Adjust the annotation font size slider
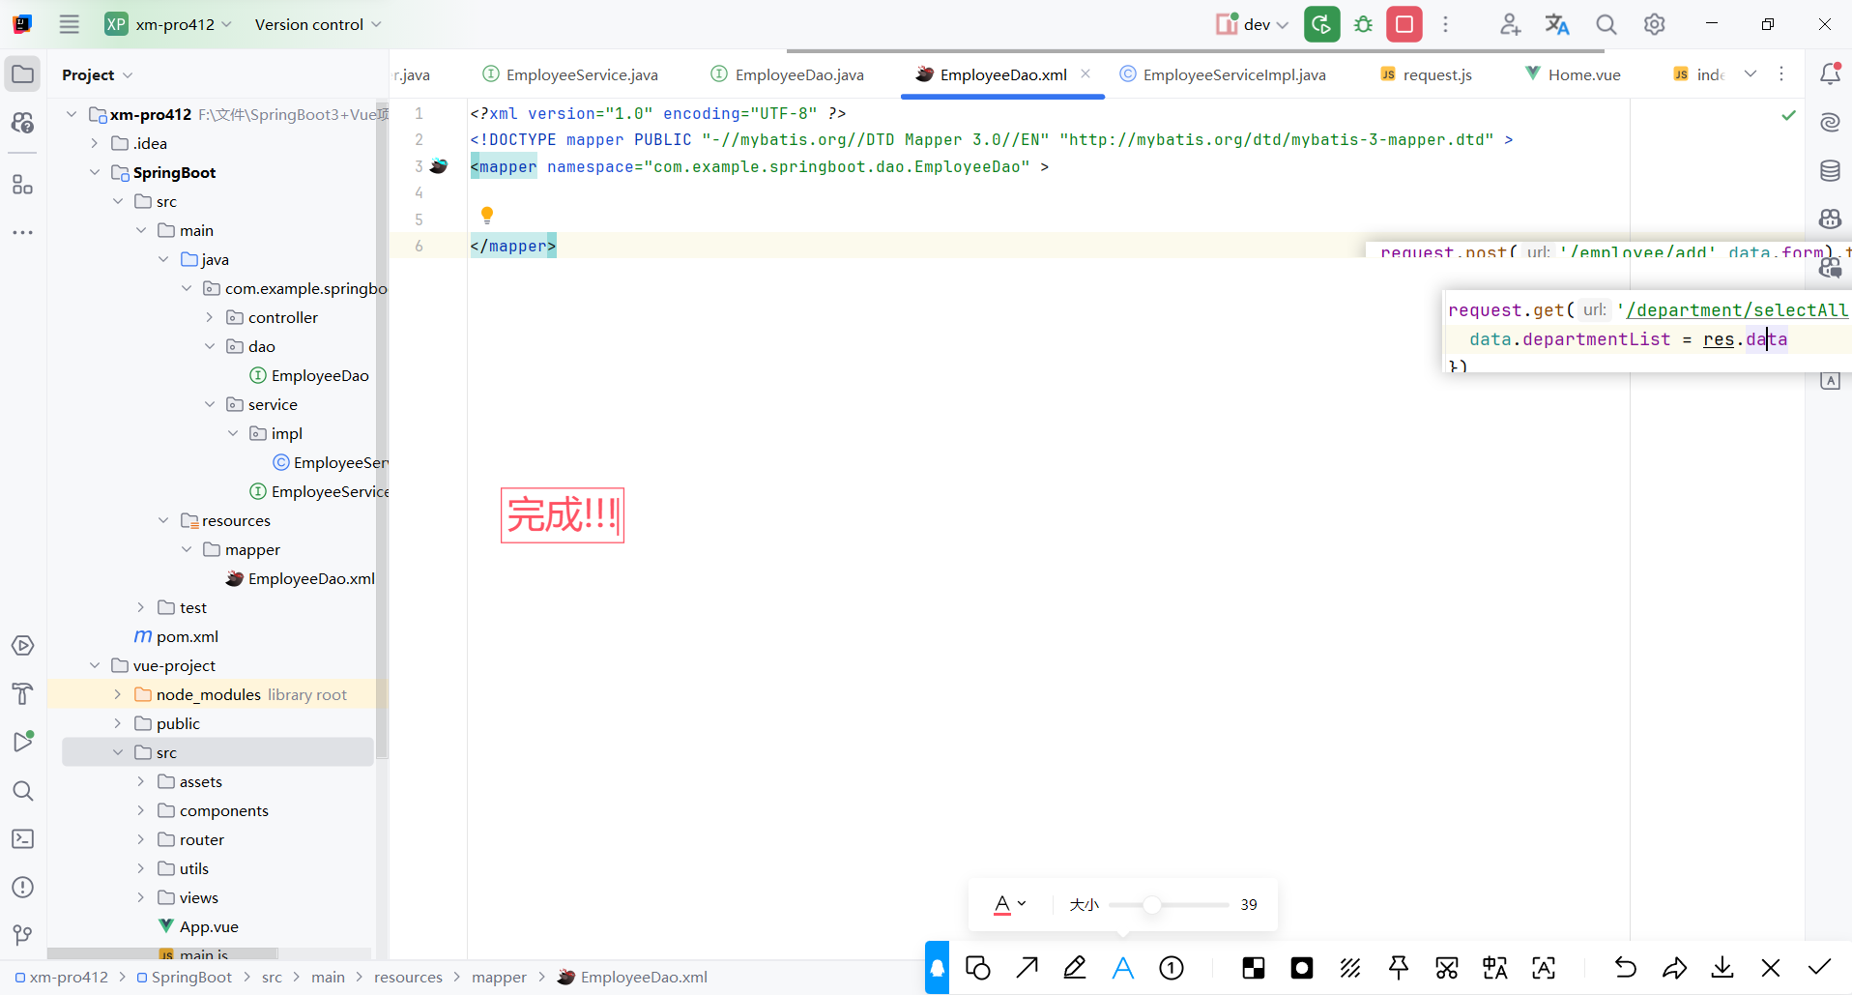The width and height of the screenshot is (1852, 995). pyautogui.click(x=1153, y=905)
